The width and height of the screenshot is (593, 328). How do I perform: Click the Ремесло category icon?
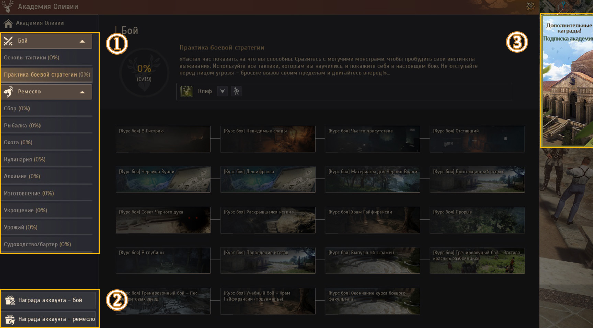coord(8,92)
